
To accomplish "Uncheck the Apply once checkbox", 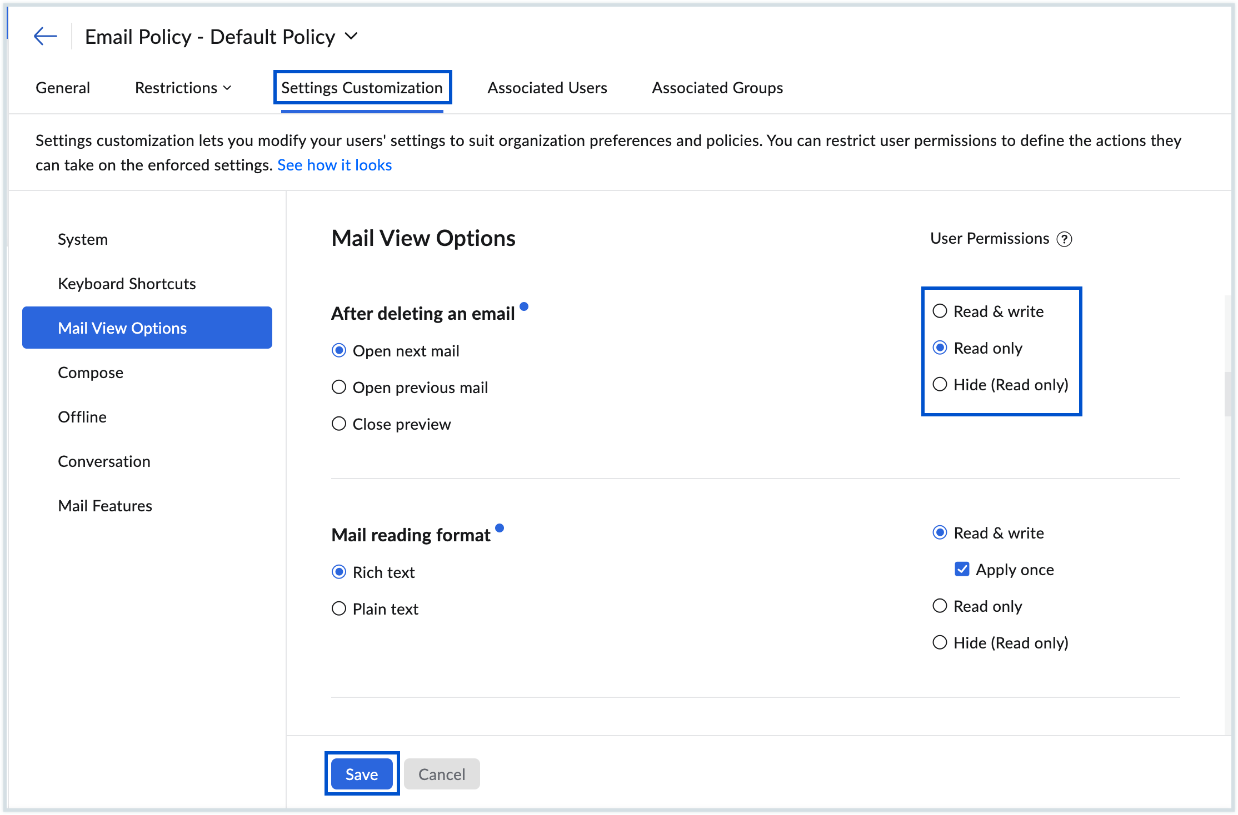I will (x=962, y=569).
